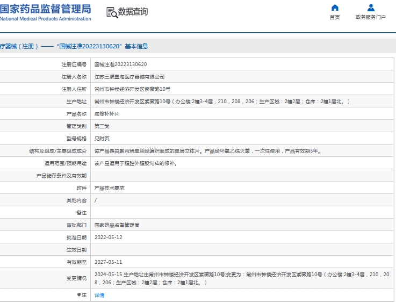This screenshot has width=396, height=303.
Task: Click the bullet icon beside 注
Action: coord(79,294)
